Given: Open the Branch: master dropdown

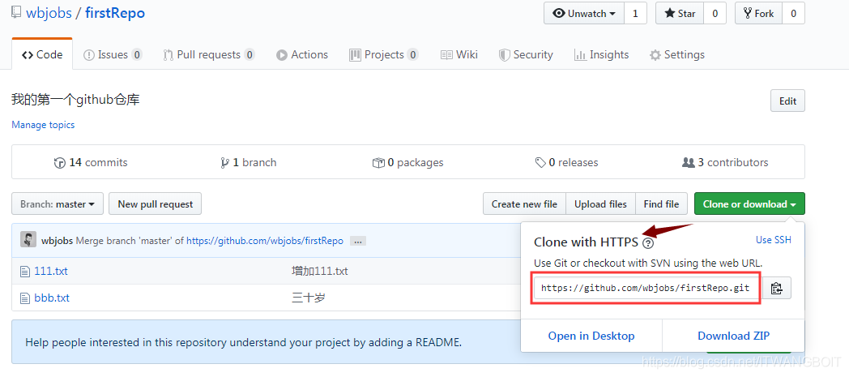Looking at the screenshot, I should click(x=58, y=204).
